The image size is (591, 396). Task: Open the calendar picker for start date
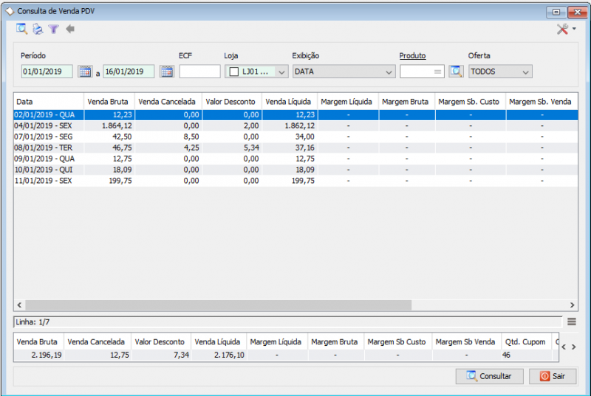click(85, 71)
